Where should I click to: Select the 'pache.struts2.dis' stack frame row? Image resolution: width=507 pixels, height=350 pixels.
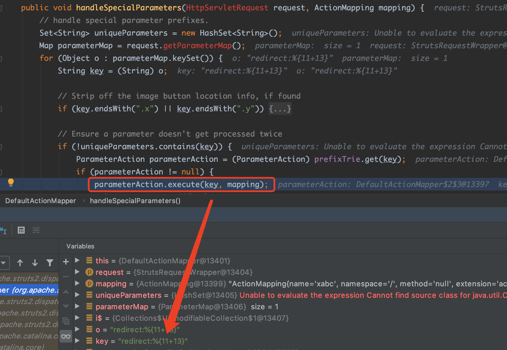pos(29,313)
